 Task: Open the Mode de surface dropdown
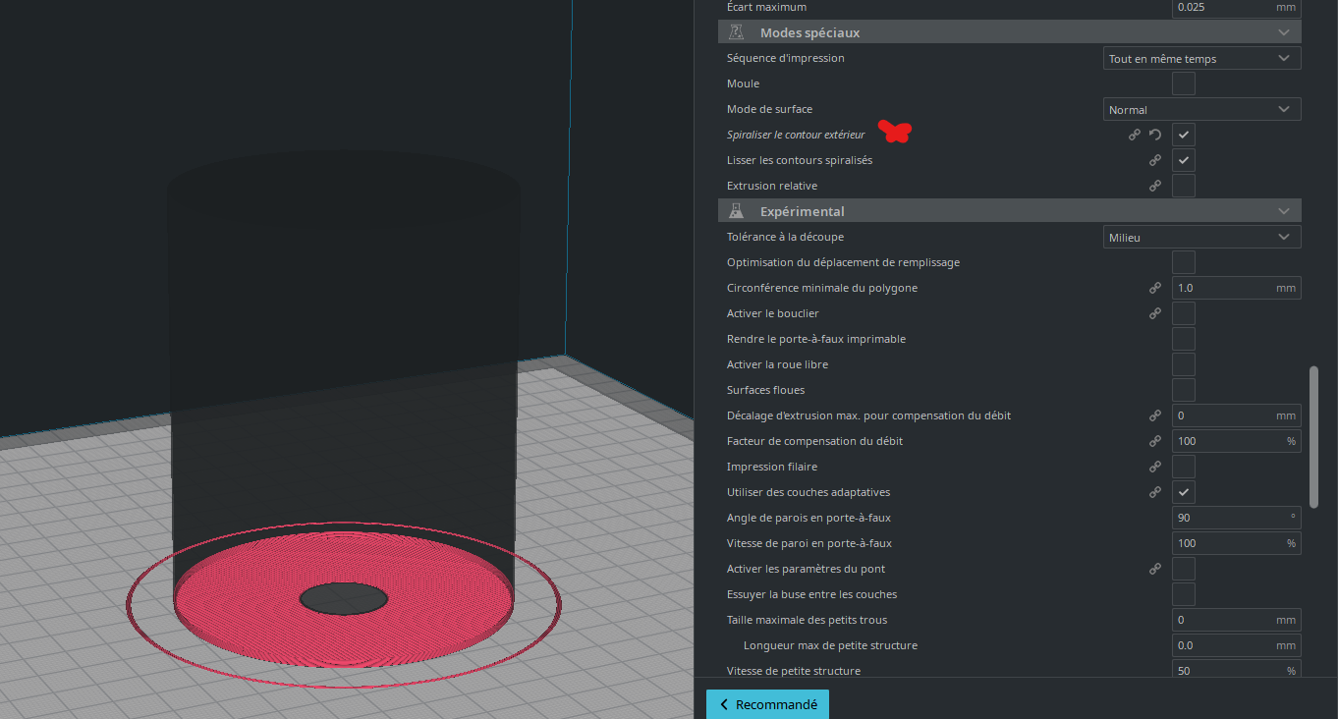click(x=1202, y=109)
